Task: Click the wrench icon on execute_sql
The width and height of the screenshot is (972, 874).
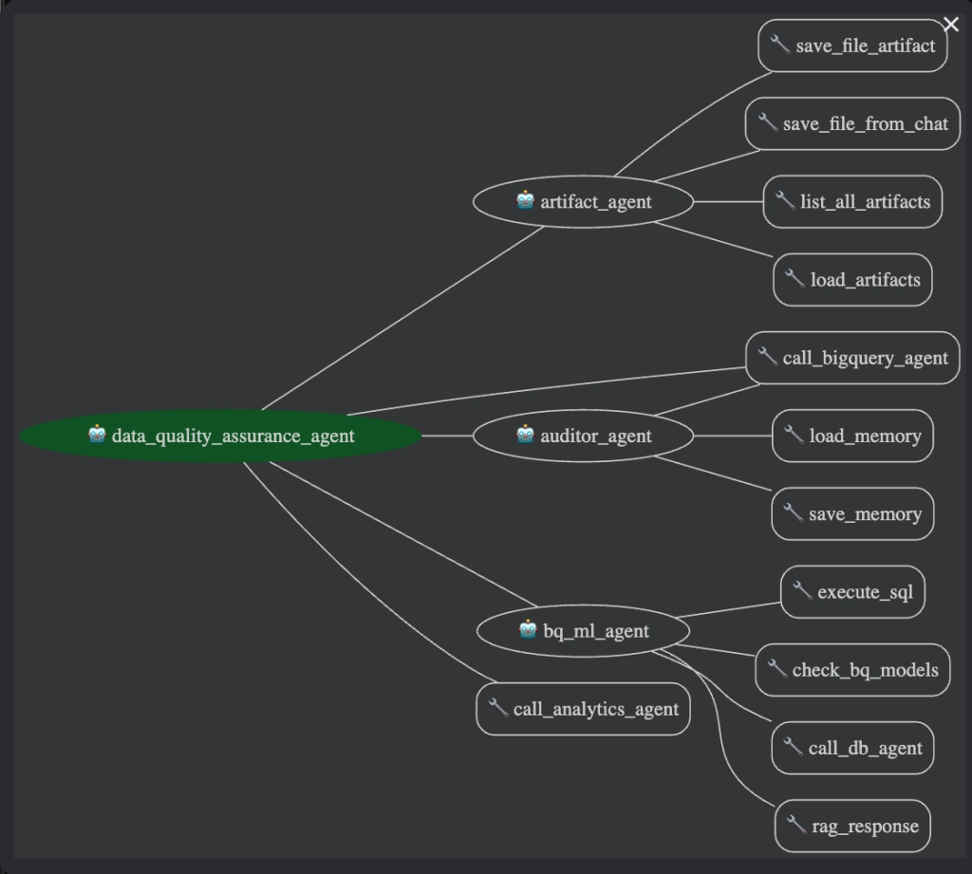Action: pos(802,591)
